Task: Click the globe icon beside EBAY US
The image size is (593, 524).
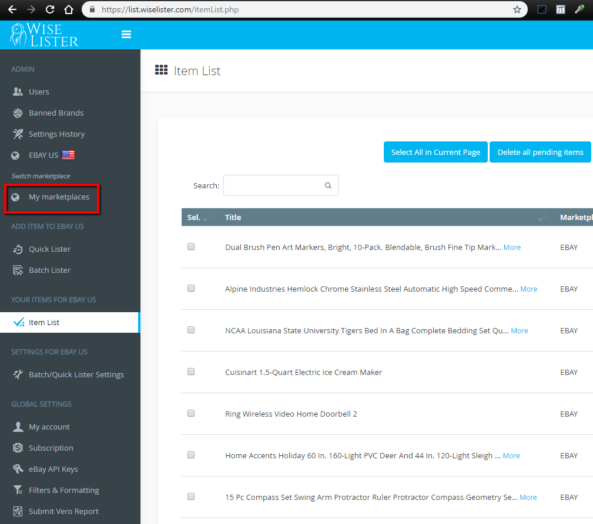Action: click(15, 155)
